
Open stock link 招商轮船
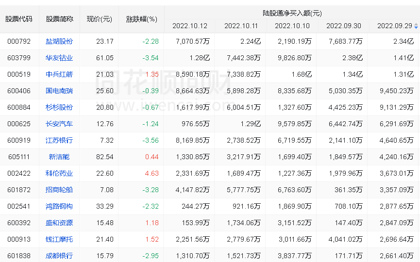tap(59, 190)
